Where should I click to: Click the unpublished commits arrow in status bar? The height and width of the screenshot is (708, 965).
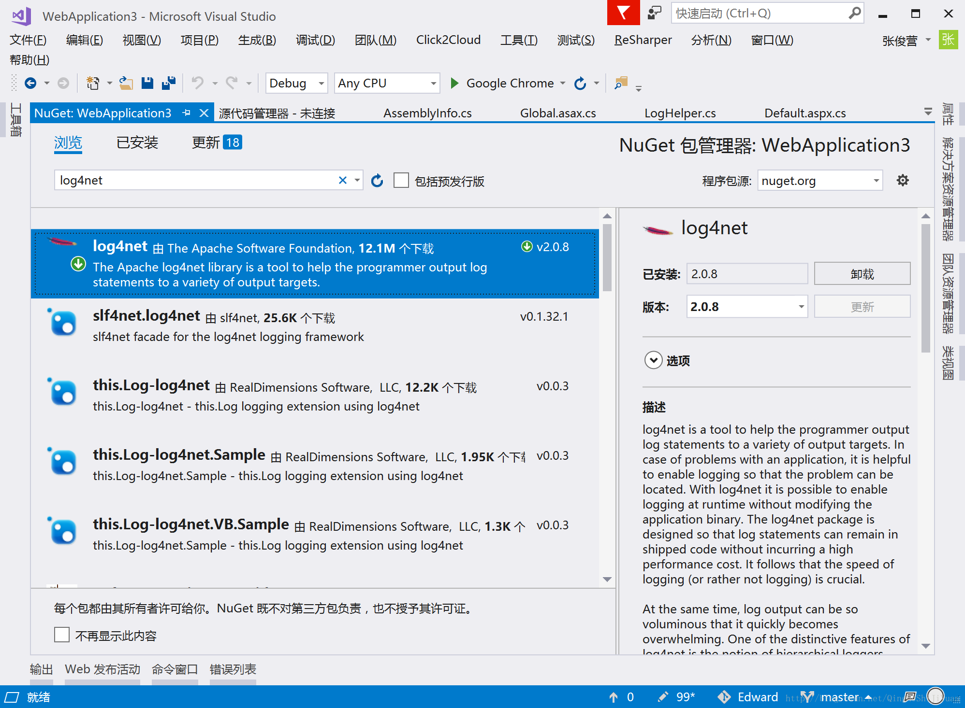coord(614,697)
